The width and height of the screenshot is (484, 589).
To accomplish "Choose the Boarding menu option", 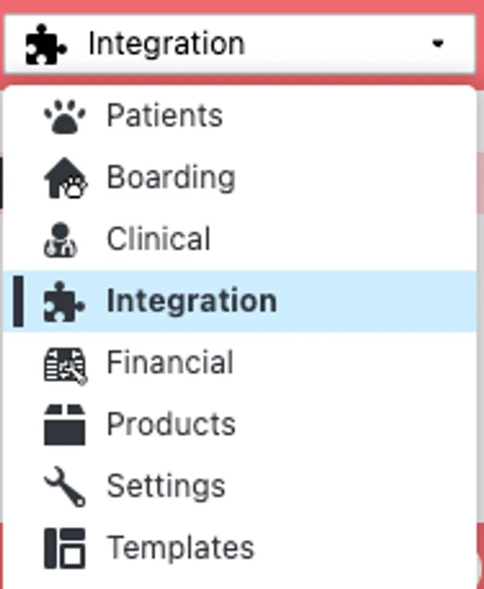I will 171,178.
